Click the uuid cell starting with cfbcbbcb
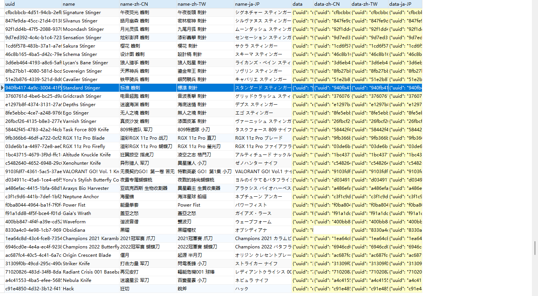The width and height of the screenshot is (538, 296). [x=33, y=13]
